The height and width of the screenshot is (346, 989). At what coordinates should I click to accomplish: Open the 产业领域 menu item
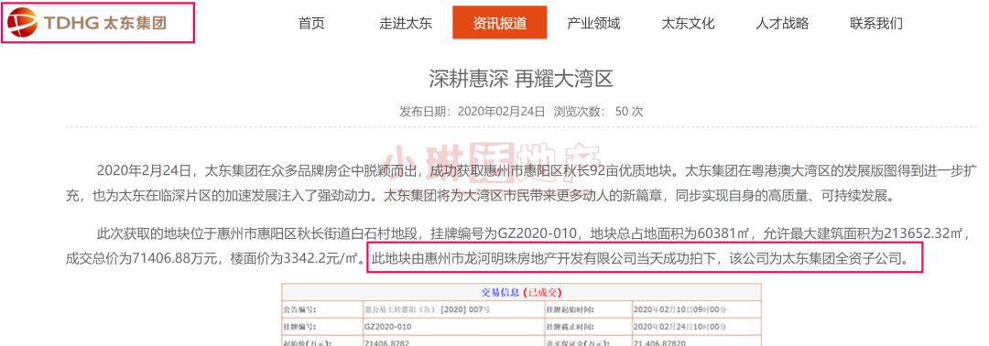click(x=593, y=23)
